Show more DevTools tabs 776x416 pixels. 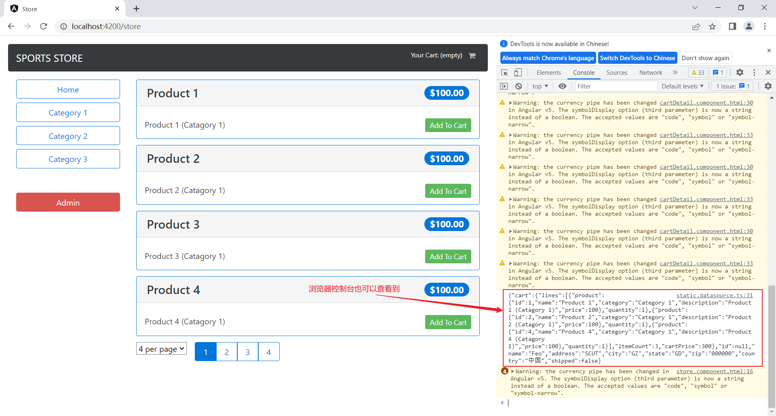675,73
